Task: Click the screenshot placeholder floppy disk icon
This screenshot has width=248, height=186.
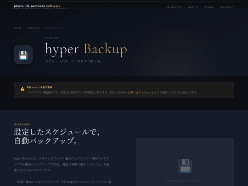Action: click(185, 166)
